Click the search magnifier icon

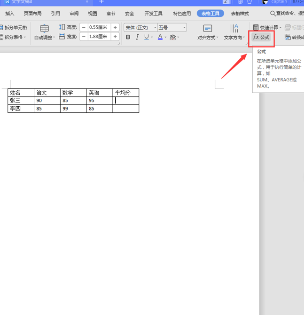[273, 14]
